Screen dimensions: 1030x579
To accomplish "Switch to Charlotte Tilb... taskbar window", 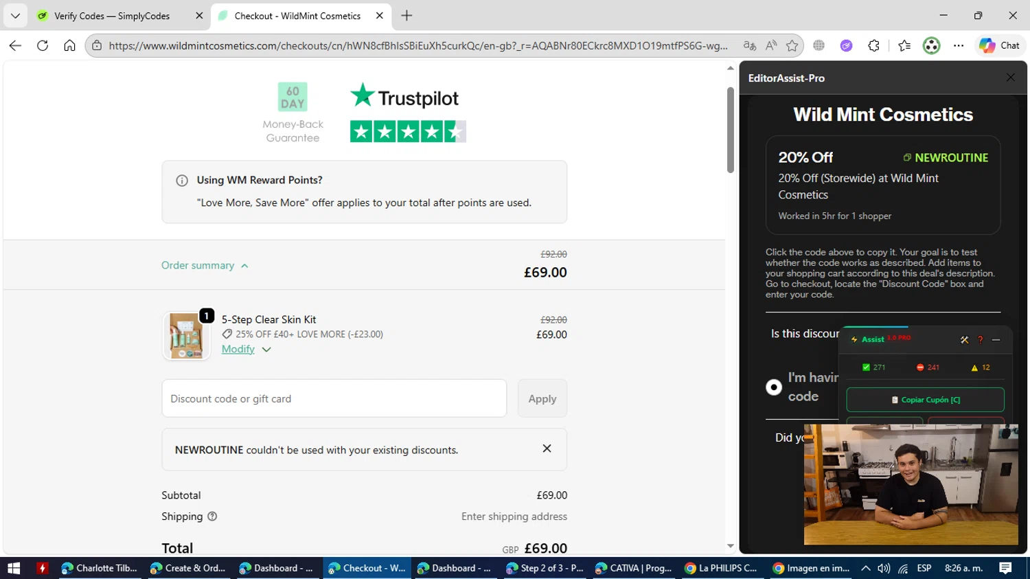I will (100, 568).
